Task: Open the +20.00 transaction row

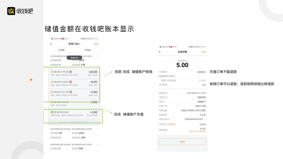Action: point(74,73)
